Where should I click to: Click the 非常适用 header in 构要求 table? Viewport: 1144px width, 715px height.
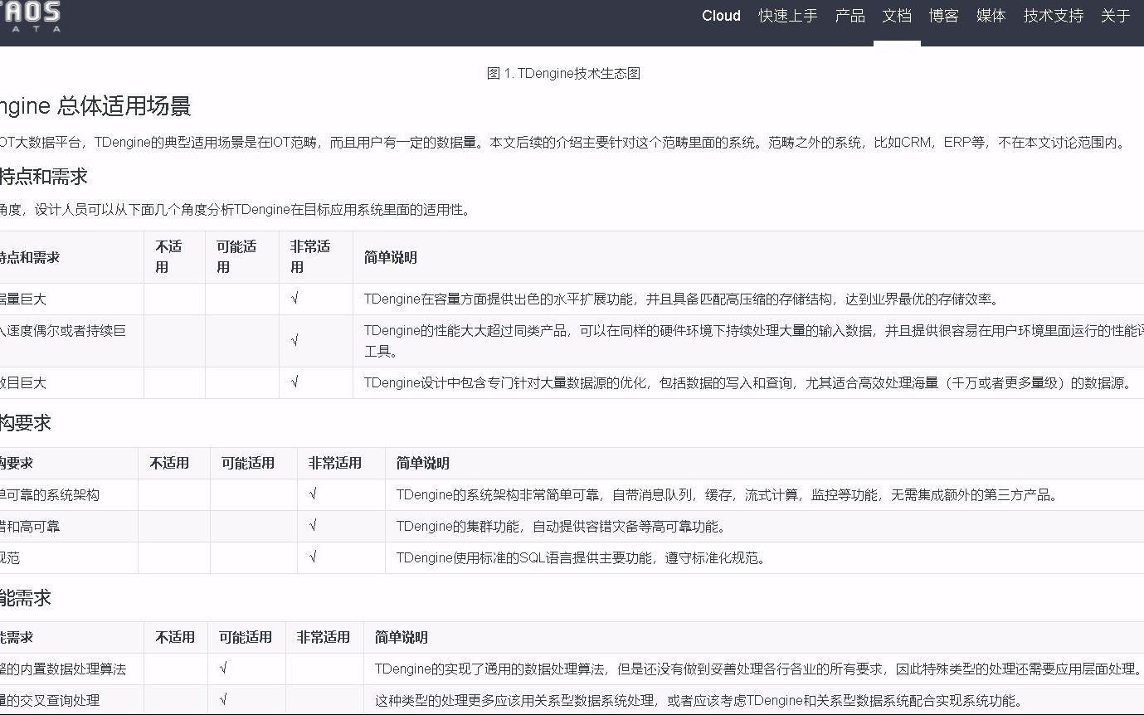pos(335,463)
